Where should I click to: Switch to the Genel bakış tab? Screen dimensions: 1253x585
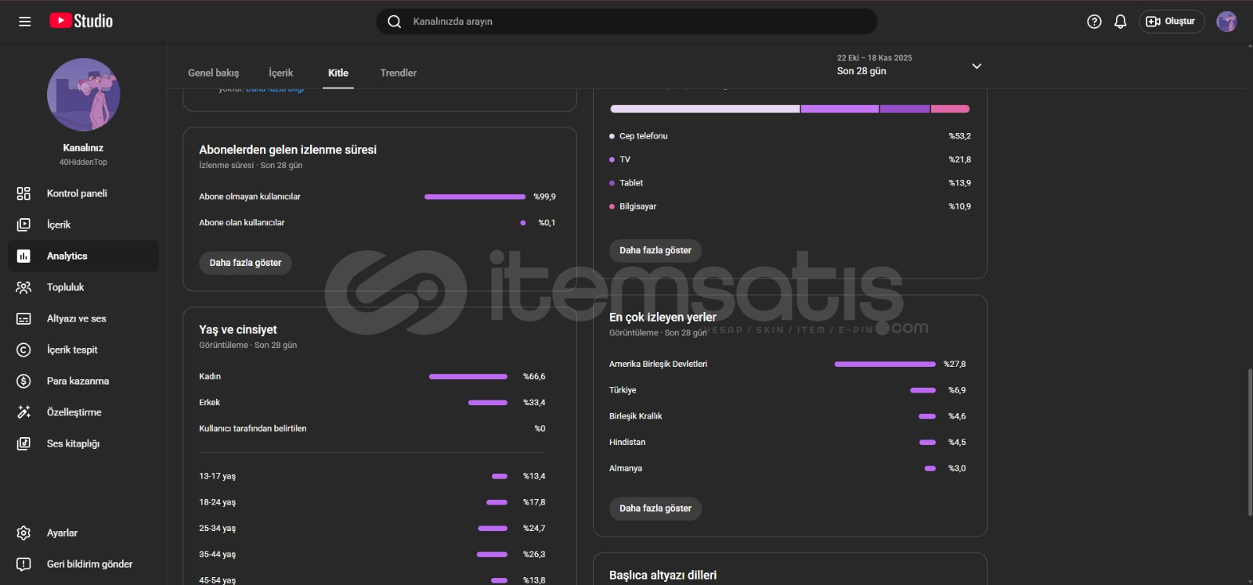pos(213,73)
